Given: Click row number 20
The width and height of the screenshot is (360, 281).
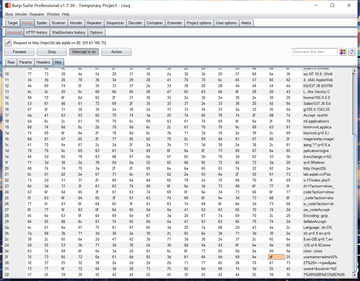Looking at the screenshot, I should [x=7, y=168].
